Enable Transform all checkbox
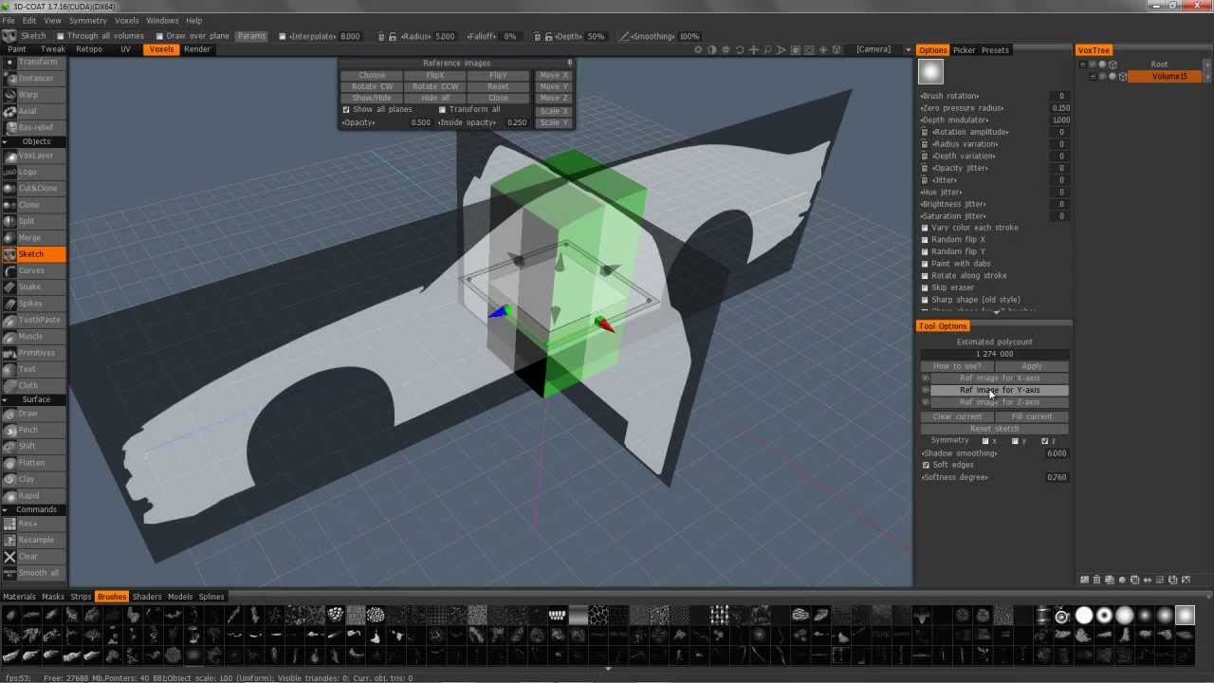The image size is (1214, 683). click(442, 110)
